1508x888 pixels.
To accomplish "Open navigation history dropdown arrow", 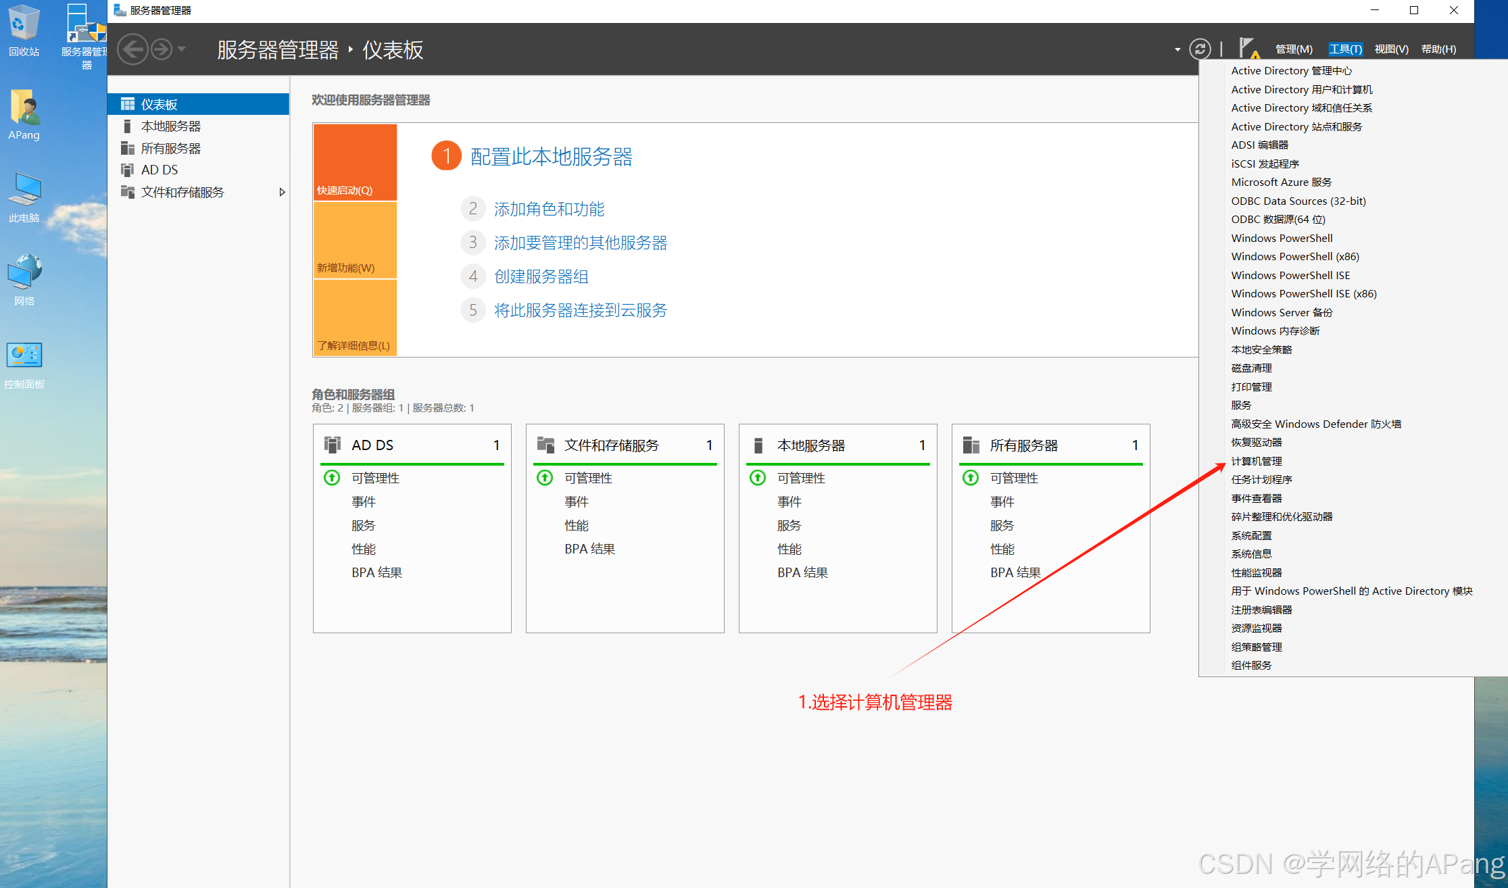I will tap(182, 49).
